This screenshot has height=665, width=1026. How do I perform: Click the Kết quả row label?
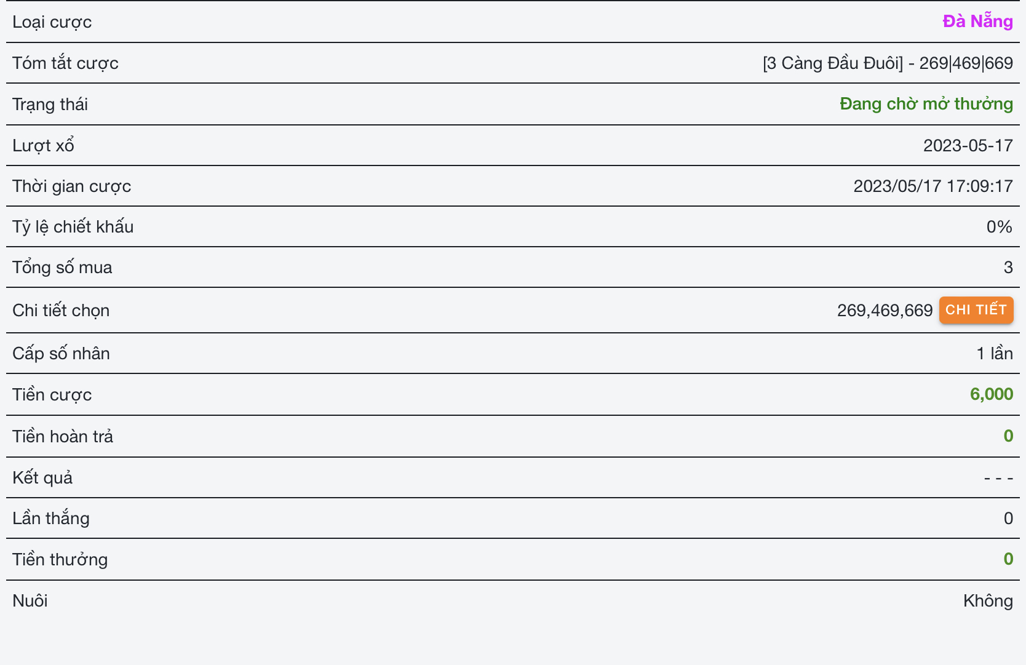coord(42,478)
